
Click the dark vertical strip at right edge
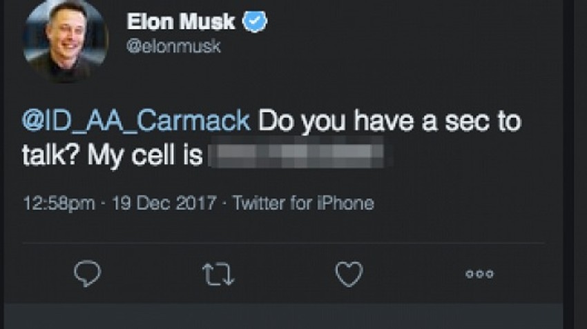[575, 164]
